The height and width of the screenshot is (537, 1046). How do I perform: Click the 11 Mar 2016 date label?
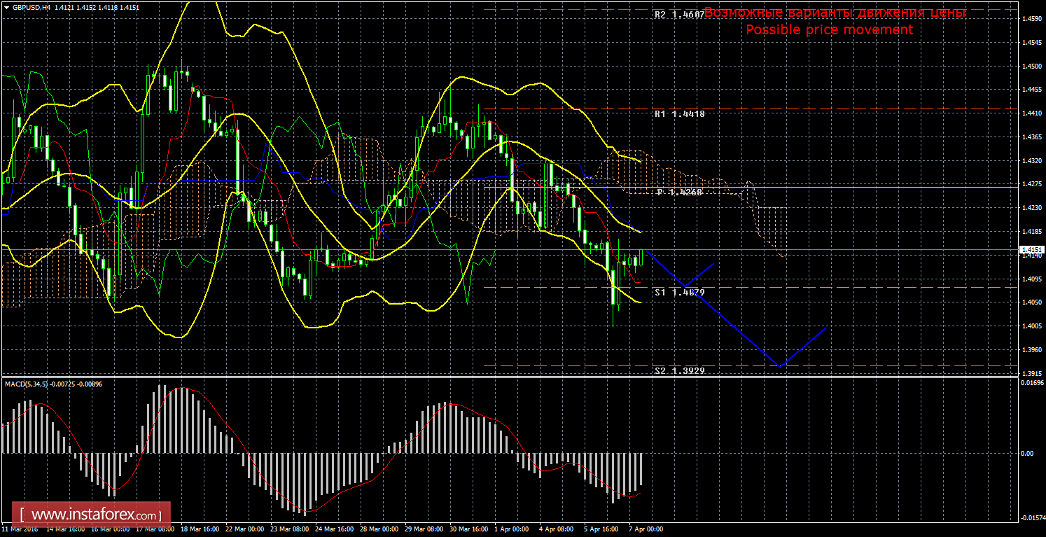pyautogui.click(x=20, y=529)
